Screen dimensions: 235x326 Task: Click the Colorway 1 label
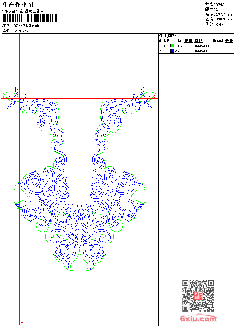point(22,31)
